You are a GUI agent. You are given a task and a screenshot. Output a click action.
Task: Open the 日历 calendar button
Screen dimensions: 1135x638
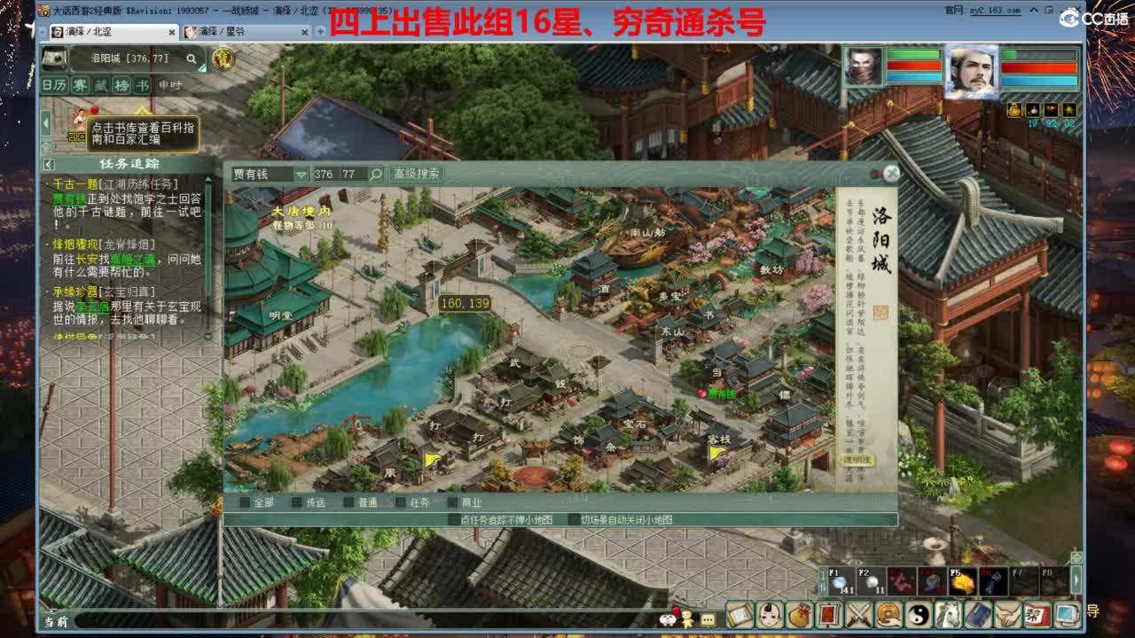[x=54, y=85]
